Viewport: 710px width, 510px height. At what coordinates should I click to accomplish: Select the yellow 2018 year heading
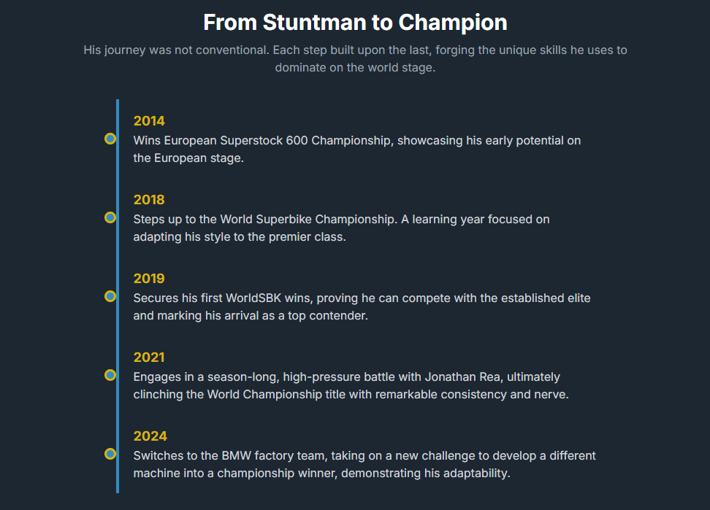(x=149, y=200)
